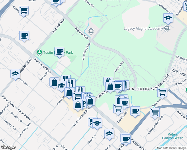Open the graduation cap marker near Deere Ave
Screen dimensions: 187x150
15,74
